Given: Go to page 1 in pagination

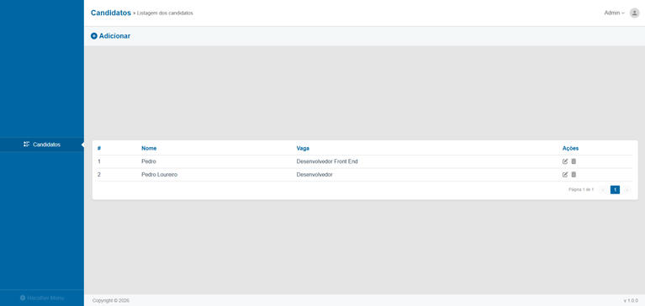Looking at the screenshot, I should click(615, 190).
